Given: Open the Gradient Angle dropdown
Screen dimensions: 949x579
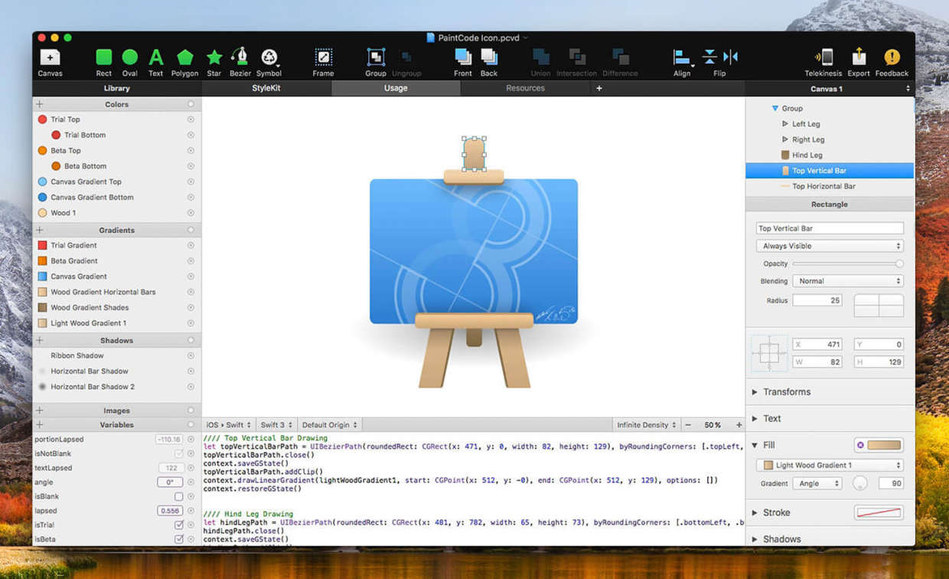Looking at the screenshot, I should (x=817, y=483).
